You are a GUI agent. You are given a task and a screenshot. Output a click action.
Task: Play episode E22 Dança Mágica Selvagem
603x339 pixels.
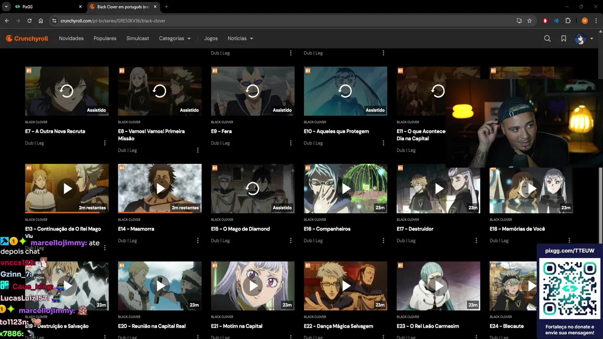(x=345, y=286)
